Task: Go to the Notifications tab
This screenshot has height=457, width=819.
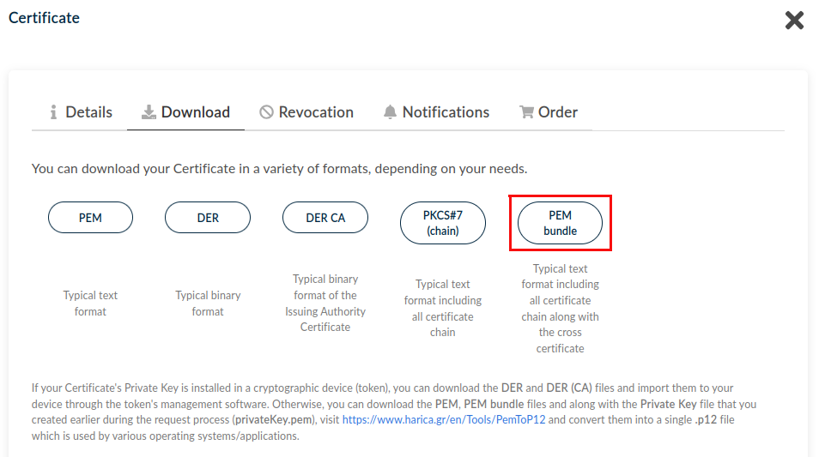Action: click(x=446, y=112)
